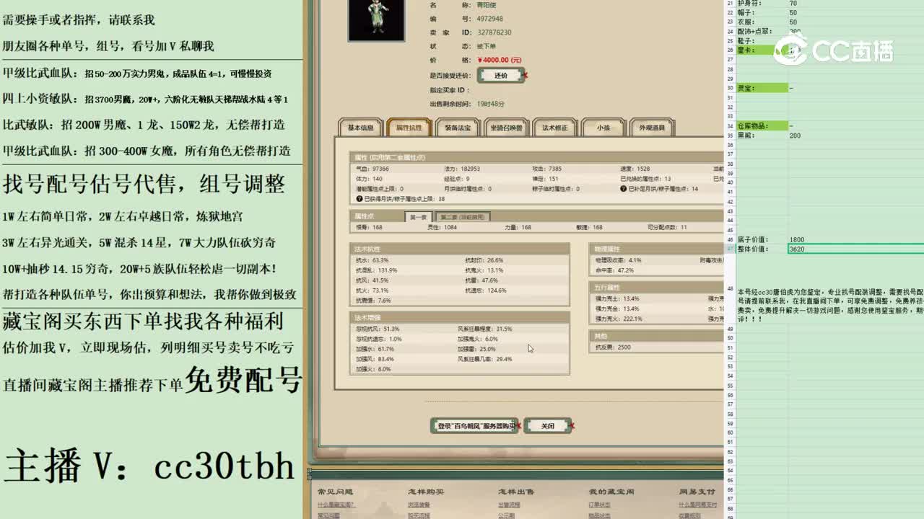Click the 登录"百鸟朝凤"服务器购买 button
The image size is (924, 519).
pyautogui.click(x=474, y=426)
